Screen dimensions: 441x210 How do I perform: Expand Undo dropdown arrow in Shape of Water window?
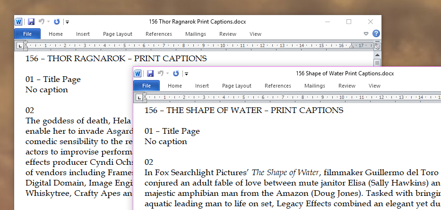[x=168, y=73]
